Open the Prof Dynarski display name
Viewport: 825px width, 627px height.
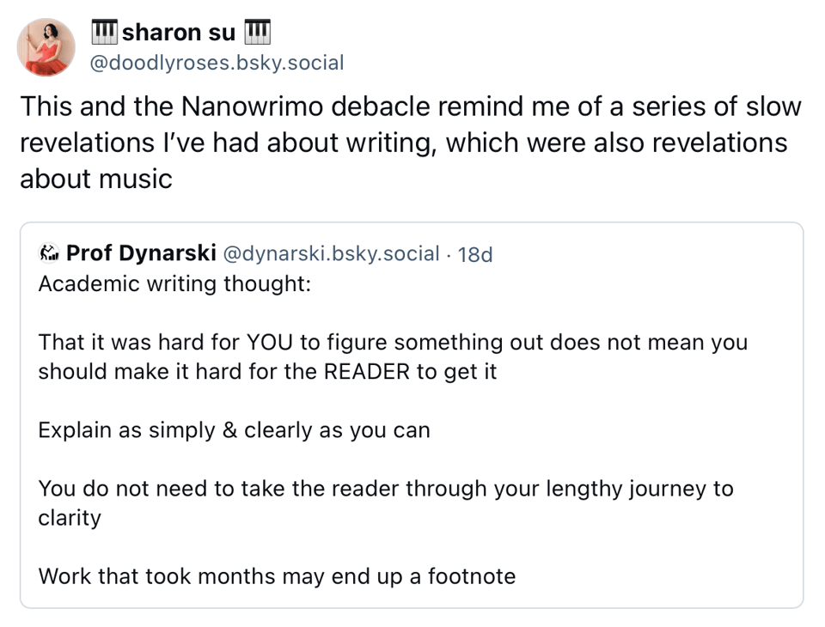[141, 253]
